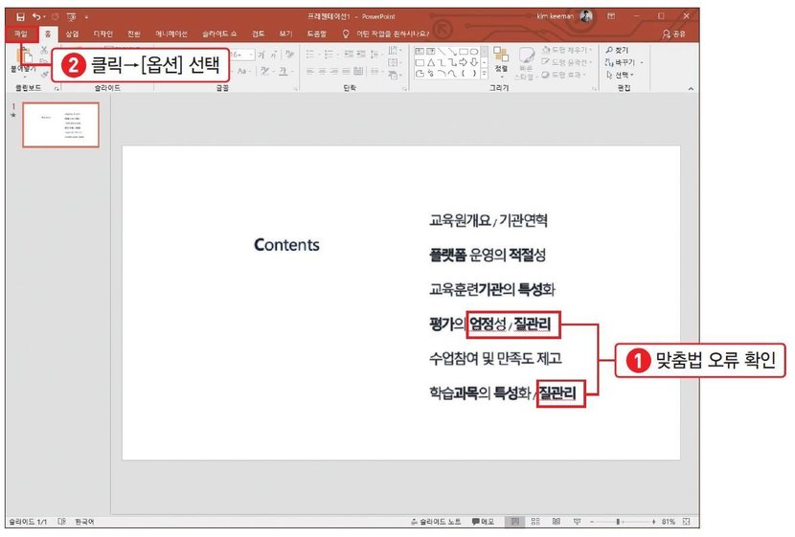
Task: Open the 전환 (Transitions) tab
Action: (134, 34)
